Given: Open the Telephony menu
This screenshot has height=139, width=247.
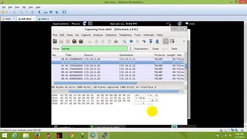Looking at the screenshot, I should click(125, 35).
